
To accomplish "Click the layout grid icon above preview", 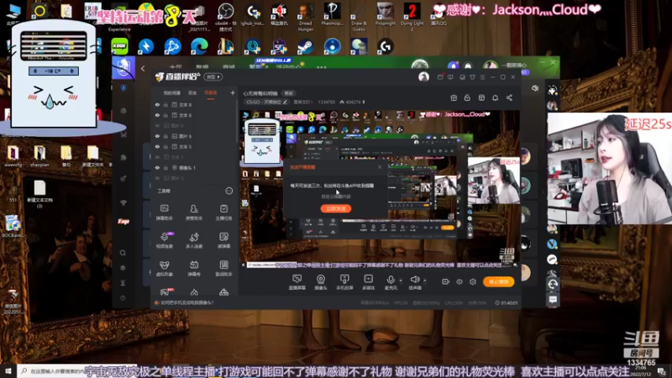I will pyautogui.click(x=481, y=97).
